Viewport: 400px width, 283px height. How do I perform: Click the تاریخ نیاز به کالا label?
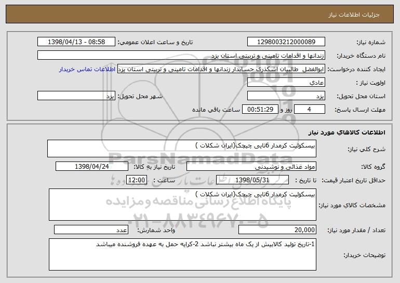pyautogui.click(x=155, y=167)
